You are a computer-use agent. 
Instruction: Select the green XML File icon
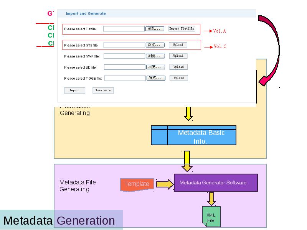pyautogui.click(x=211, y=217)
